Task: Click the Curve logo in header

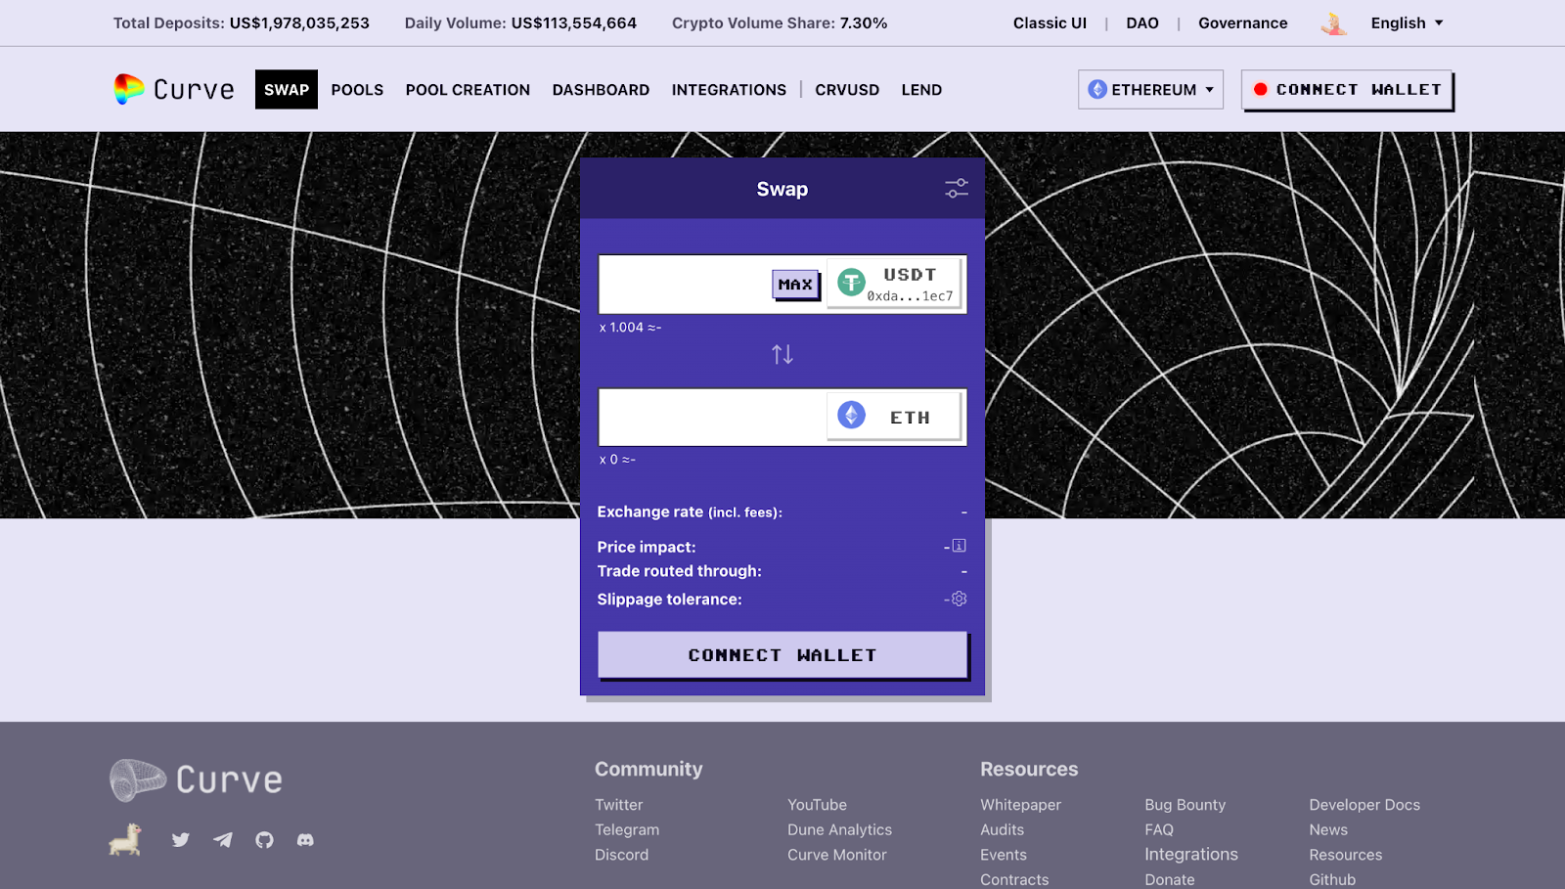Action: 174,90
